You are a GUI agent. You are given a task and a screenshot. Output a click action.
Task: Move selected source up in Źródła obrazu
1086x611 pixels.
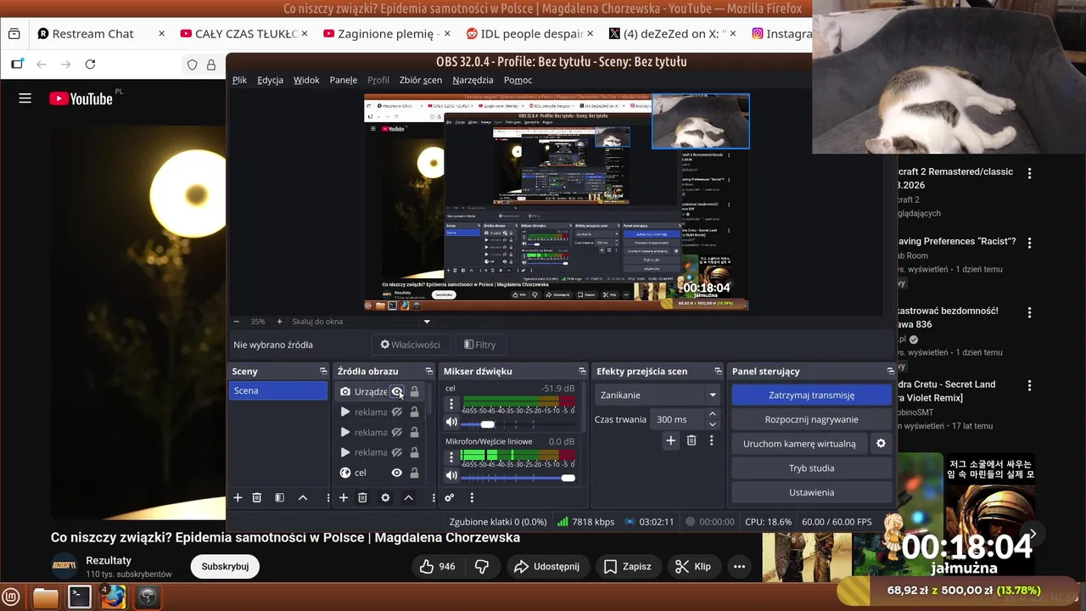pos(408,497)
